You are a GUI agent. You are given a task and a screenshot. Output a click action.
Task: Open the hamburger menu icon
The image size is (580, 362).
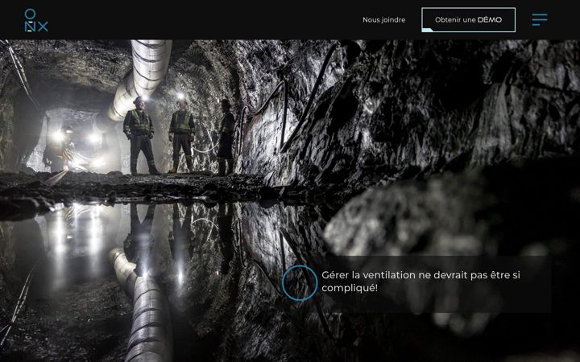(540, 19)
